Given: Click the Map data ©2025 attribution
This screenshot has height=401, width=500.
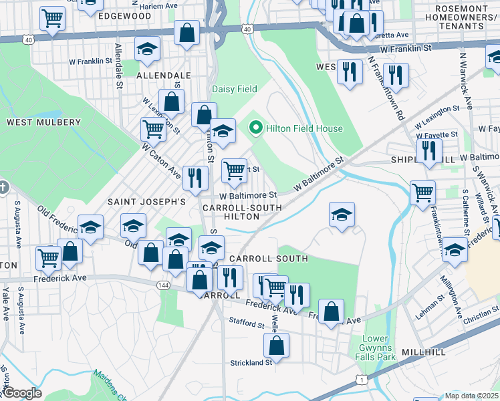Looking at the screenshot, I should tap(472, 396).
